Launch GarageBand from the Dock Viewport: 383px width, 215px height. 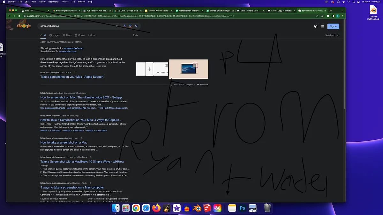tap(166, 208)
